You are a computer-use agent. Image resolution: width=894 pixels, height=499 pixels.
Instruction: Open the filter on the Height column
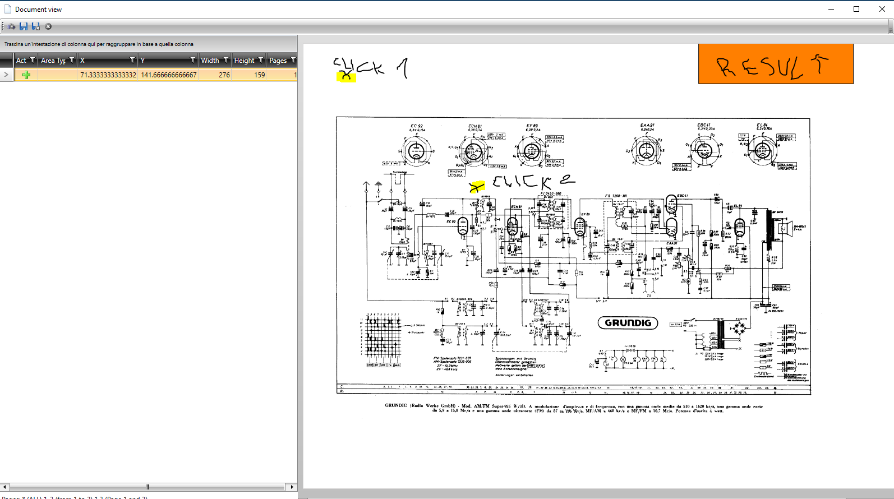tap(261, 60)
